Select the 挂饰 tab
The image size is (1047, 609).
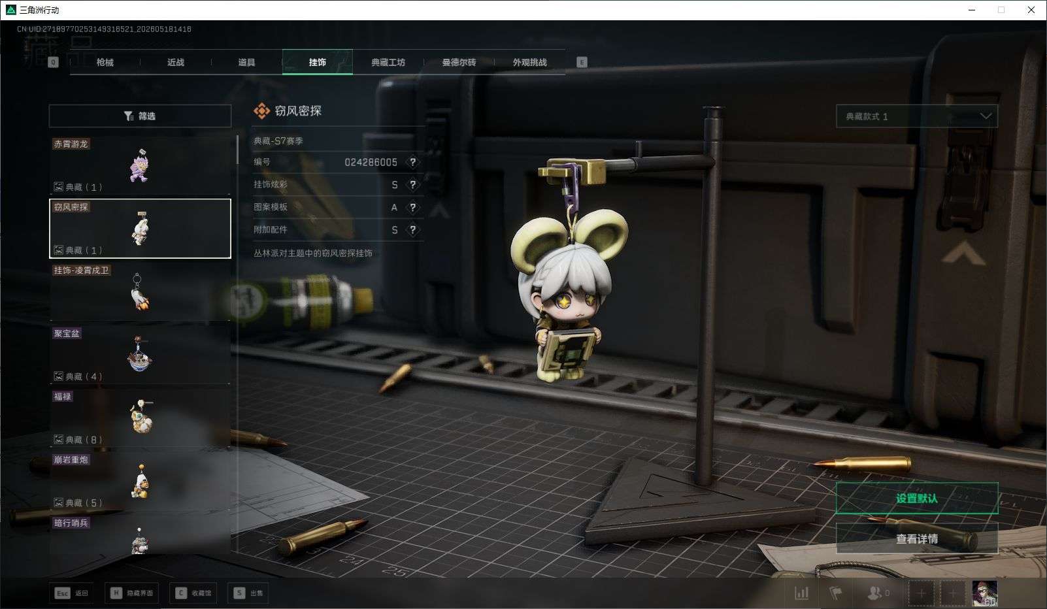(318, 62)
